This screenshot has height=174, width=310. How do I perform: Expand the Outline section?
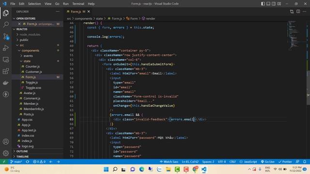[38, 151]
